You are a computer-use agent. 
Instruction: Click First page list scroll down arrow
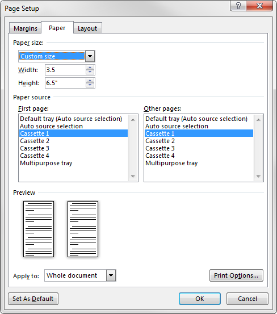[133, 177]
